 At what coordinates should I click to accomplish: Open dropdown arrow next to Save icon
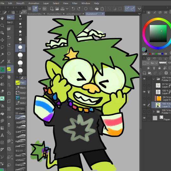67,9
